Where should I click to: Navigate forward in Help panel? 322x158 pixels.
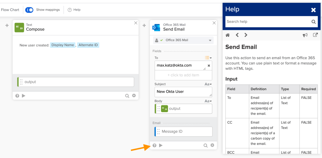pyautogui.click(x=246, y=35)
